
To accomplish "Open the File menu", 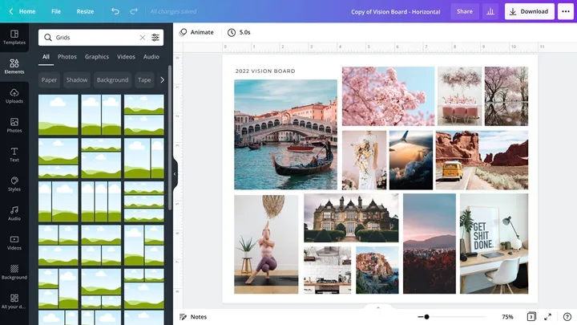I will point(56,11).
